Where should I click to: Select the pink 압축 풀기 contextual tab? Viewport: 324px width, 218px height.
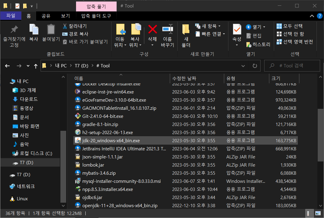[96, 6]
